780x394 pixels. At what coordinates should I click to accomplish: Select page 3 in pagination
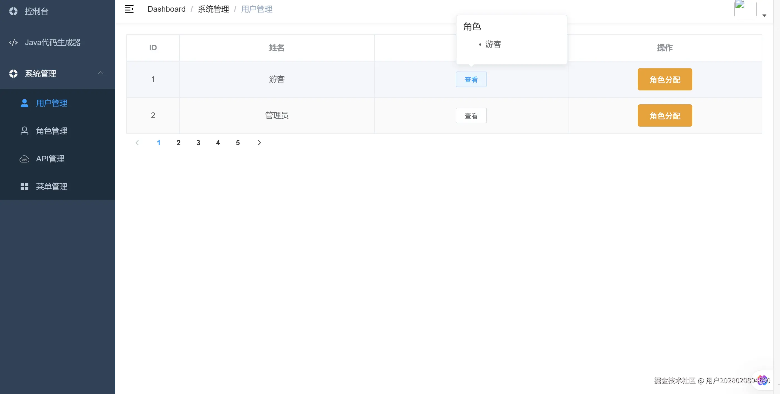coord(198,143)
